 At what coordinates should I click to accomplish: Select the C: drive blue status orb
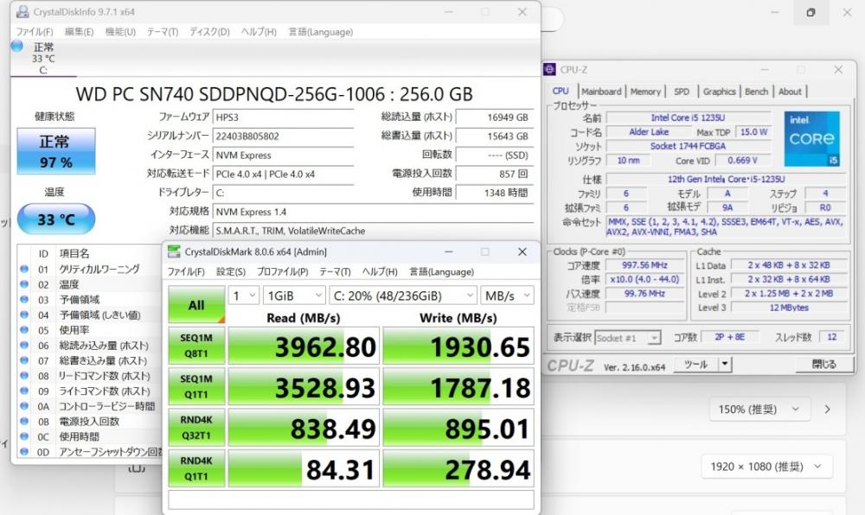point(17,46)
